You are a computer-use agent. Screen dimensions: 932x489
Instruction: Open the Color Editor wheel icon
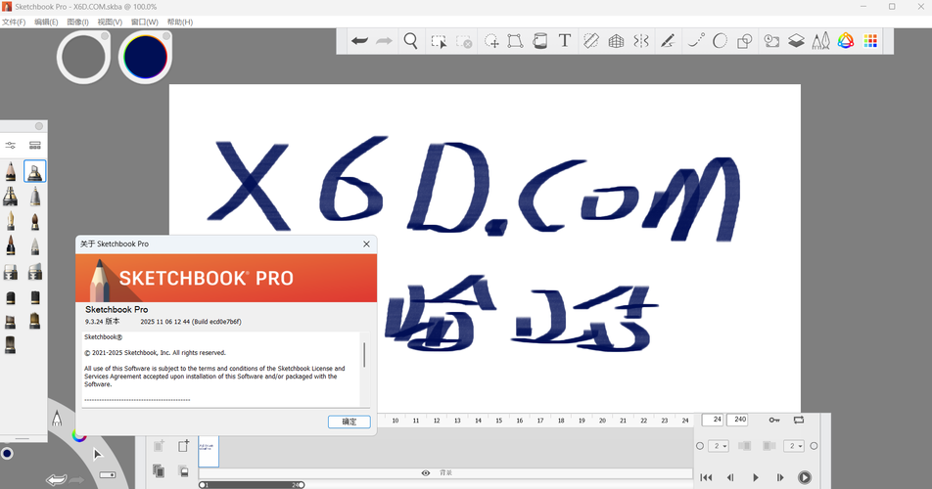click(x=845, y=41)
